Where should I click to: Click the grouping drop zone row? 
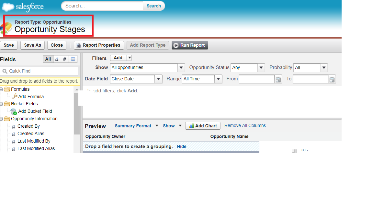[171, 147]
